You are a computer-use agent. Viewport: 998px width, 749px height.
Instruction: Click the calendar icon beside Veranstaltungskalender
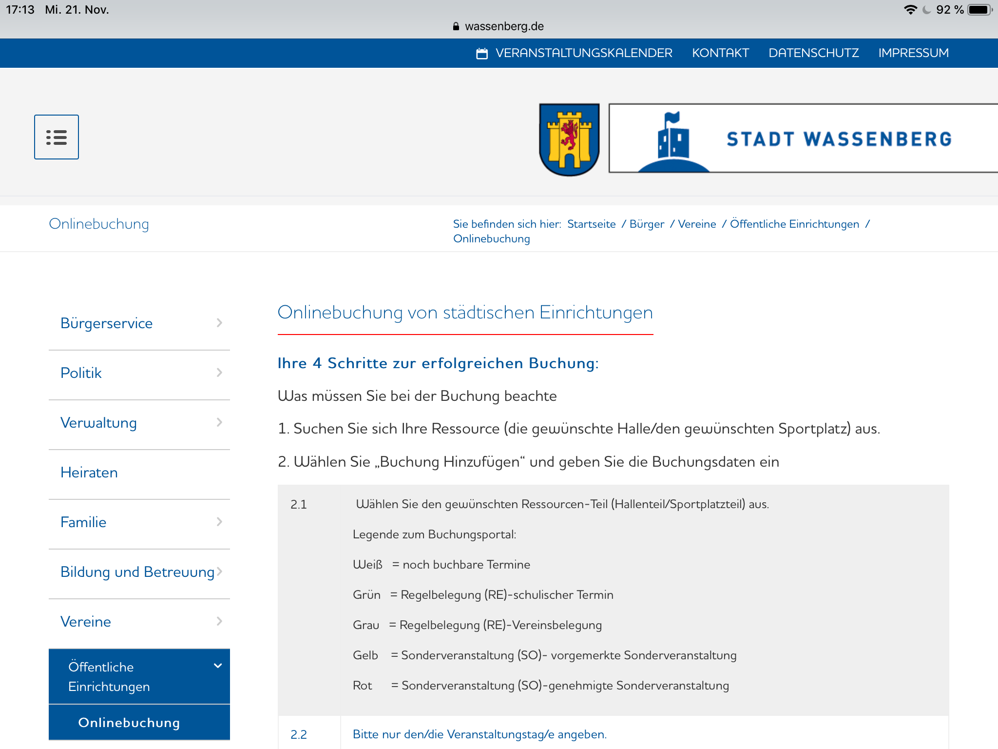[481, 53]
